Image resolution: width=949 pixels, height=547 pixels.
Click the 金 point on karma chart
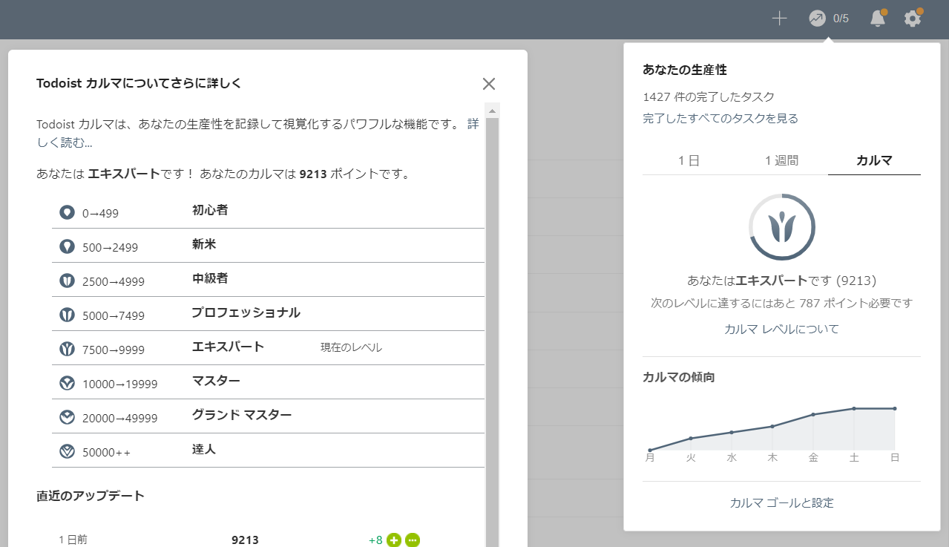[x=813, y=414]
